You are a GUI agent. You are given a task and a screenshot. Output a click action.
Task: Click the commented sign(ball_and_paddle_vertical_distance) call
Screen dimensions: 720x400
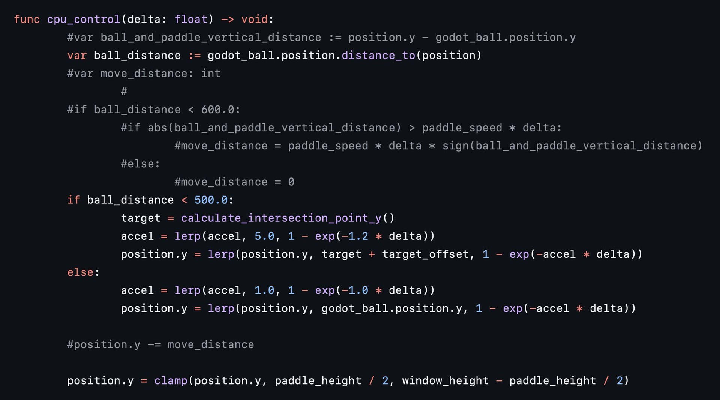(572, 146)
